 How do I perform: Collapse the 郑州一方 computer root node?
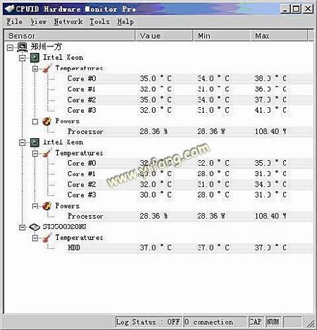pos(10,48)
